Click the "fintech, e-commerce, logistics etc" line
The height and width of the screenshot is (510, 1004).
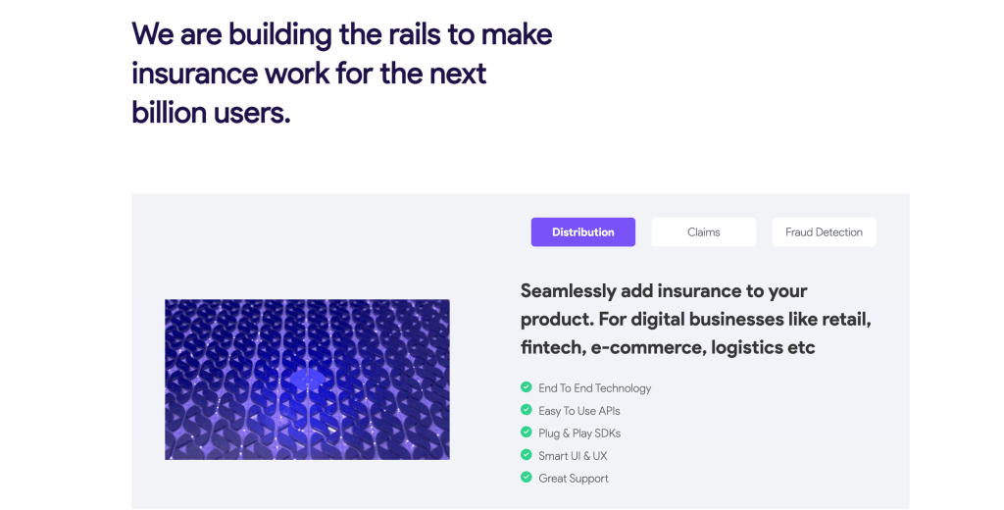point(668,348)
